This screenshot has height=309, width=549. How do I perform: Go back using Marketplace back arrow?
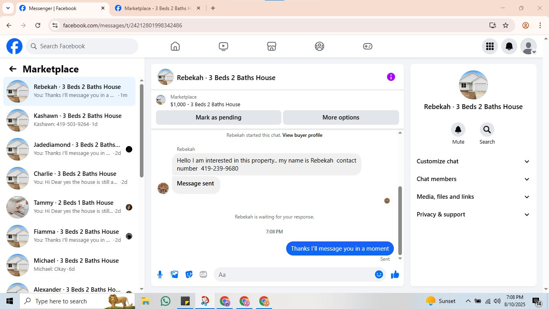(13, 69)
